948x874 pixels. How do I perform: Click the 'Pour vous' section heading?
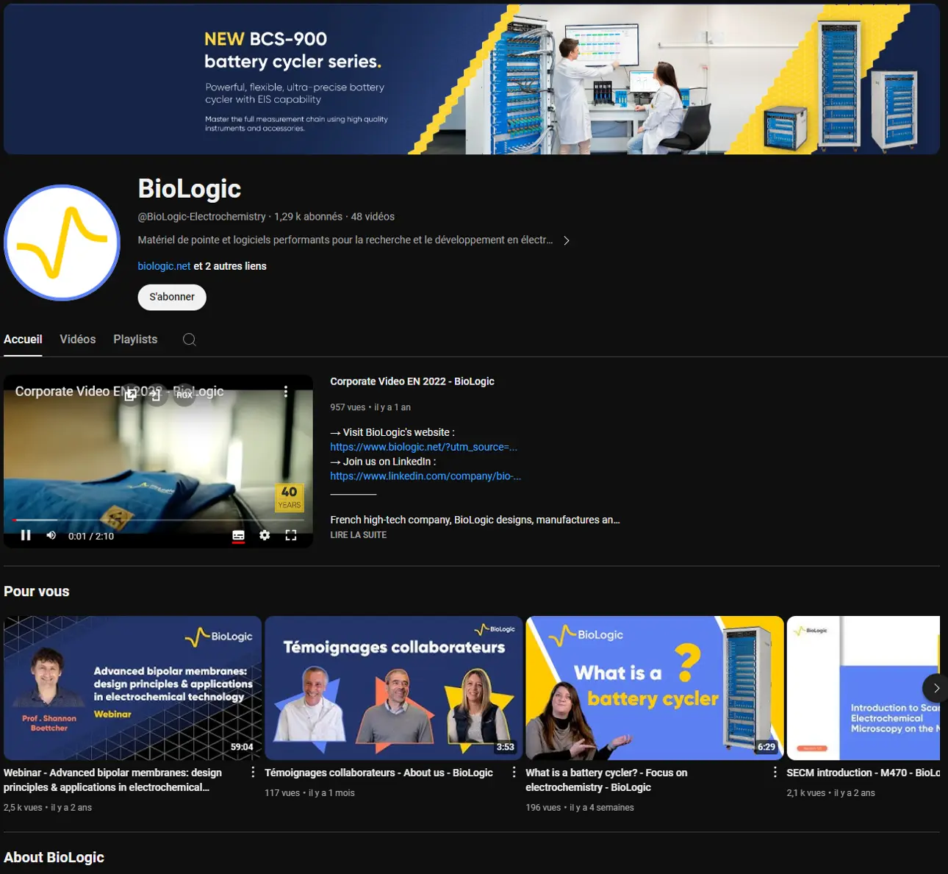[x=37, y=592]
